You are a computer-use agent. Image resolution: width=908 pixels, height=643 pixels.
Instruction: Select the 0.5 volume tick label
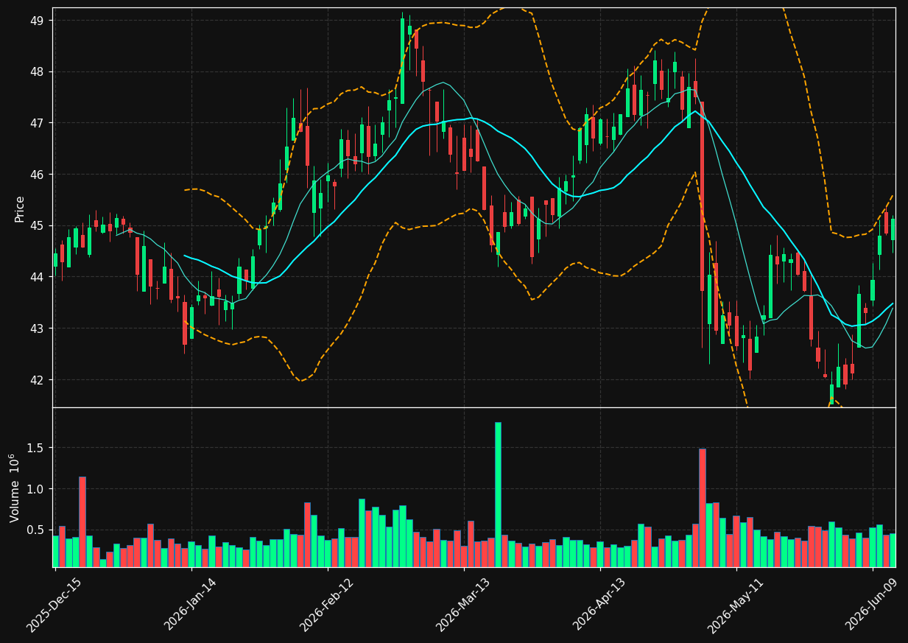37,530
